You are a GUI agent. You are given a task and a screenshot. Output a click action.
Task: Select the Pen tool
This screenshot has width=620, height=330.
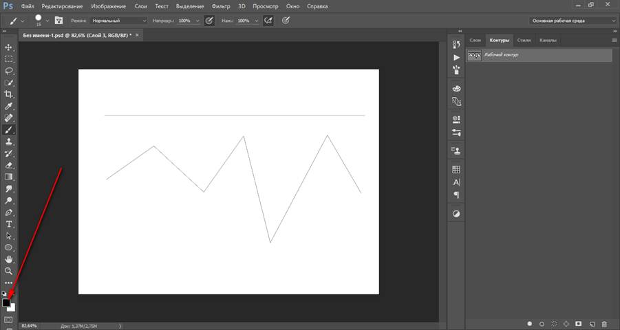[8, 212]
